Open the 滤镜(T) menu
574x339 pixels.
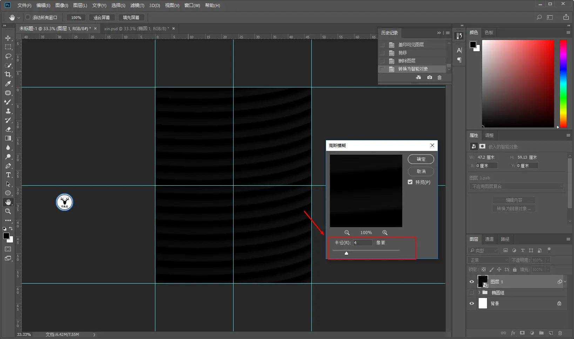point(137,5)
